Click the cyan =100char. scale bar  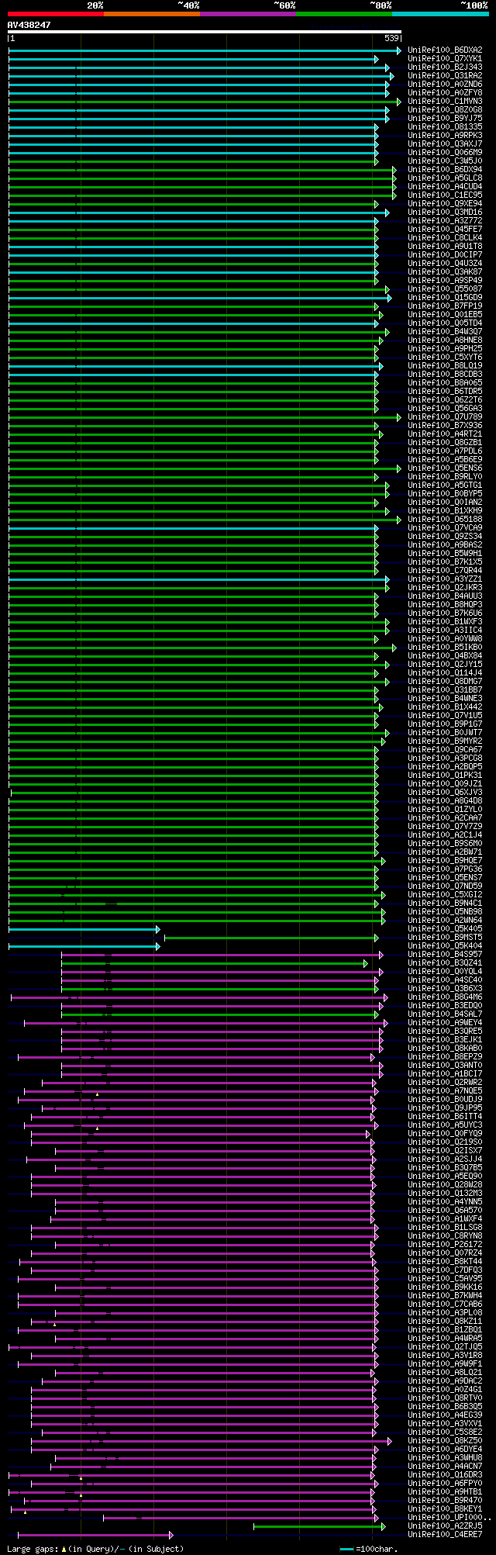coord(346,1550)
